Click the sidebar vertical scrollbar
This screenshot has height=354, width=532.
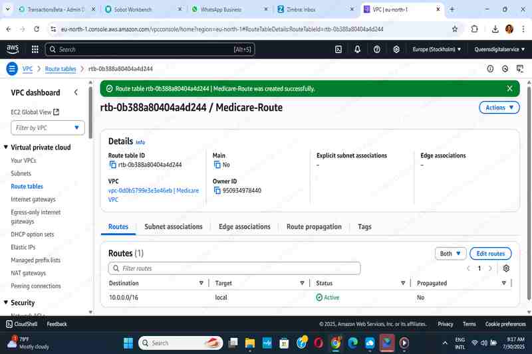pyautogui.click(x=90, y=113)
